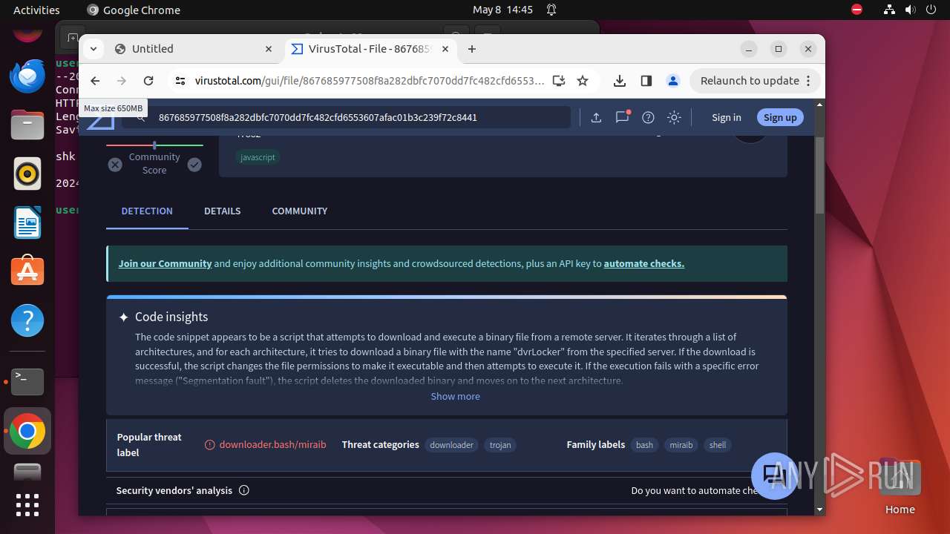Launch Rhythmbox from the dock

27,174
